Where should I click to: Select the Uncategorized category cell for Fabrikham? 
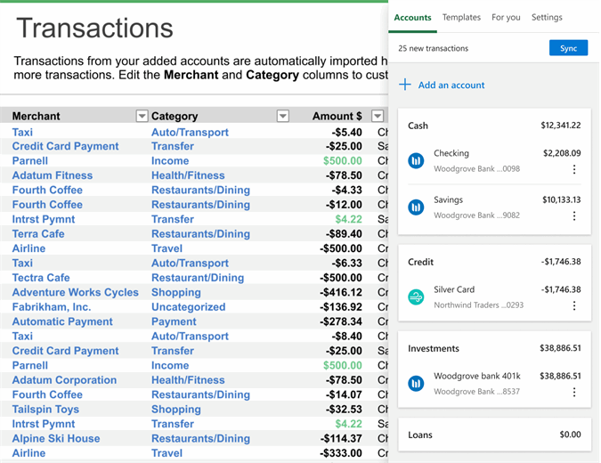click(188, 307)
